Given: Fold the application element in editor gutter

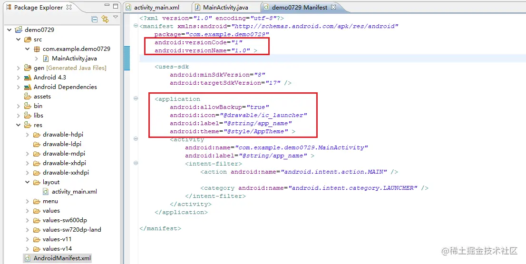Looking at the screenshot, I should (x=136, y=98).
